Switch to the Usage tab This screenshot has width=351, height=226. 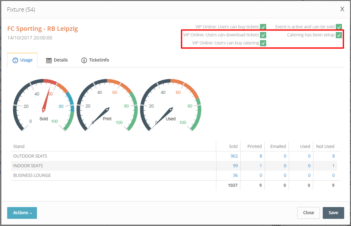(22, 60)
